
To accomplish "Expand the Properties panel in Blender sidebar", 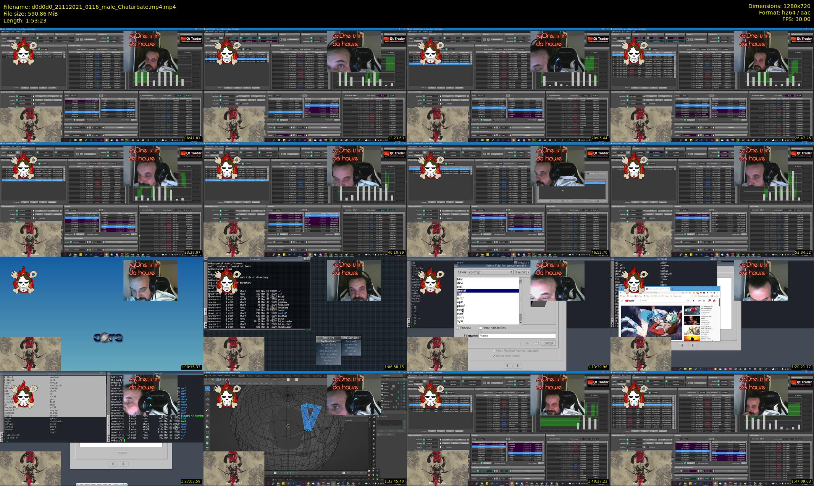I will (348, 420).
